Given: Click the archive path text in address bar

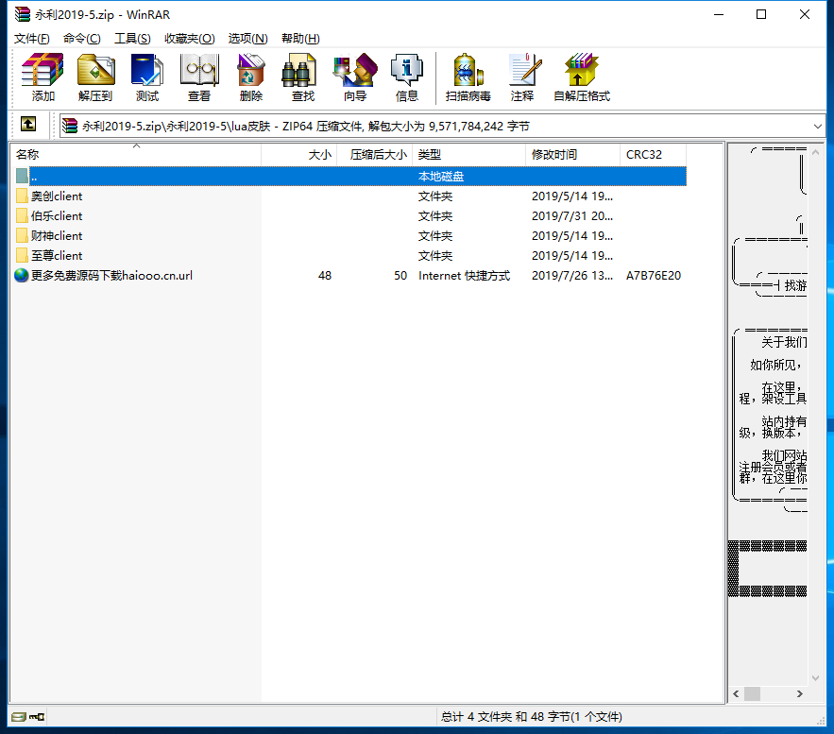Looking at the screenshot, I should click(x=306, y=126).
